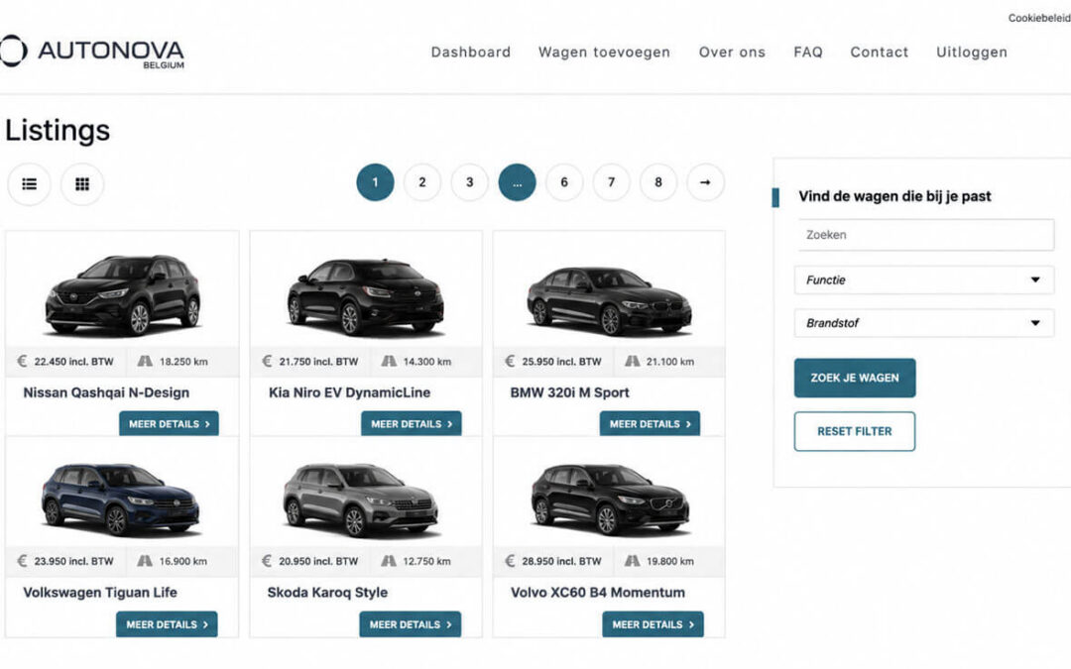The width and height of the screenshot is (1071, 669).
Task: Click euro icon beside 28.950 incl. BTW
Action: tap(511, 561)
